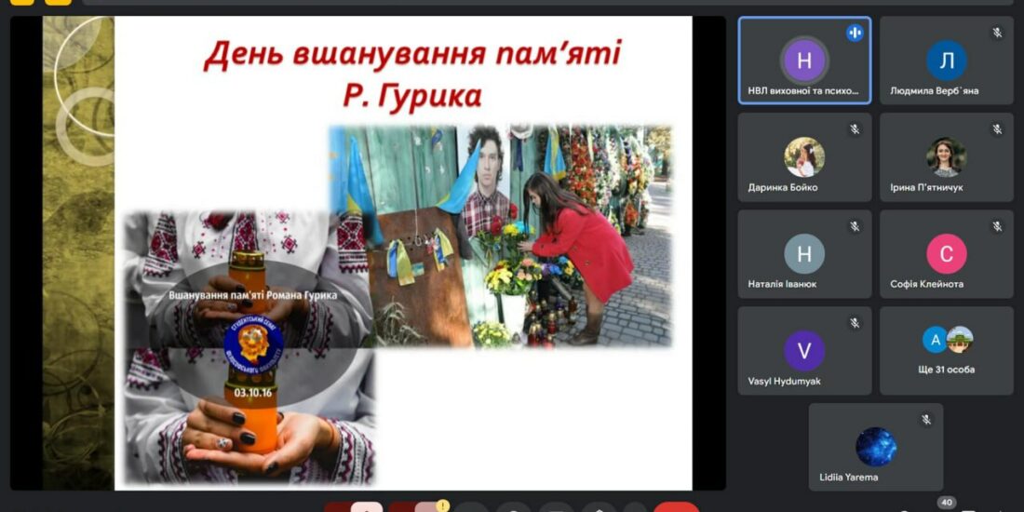This screenshot has width=1024, height=512.
Task: Click muted mic icon on Vasyl Hydumyak tile
Action: [855, 323]
